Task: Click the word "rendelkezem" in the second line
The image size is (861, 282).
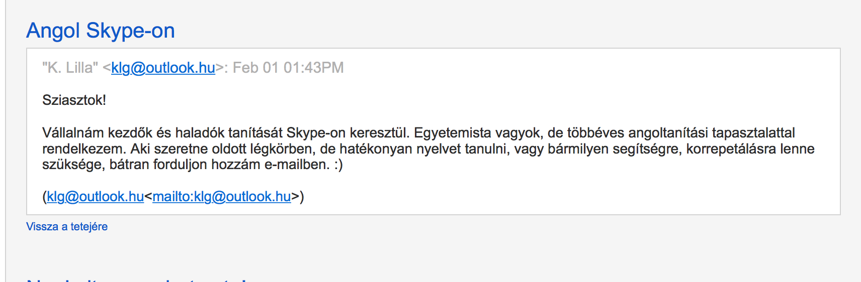Action: 83,149
